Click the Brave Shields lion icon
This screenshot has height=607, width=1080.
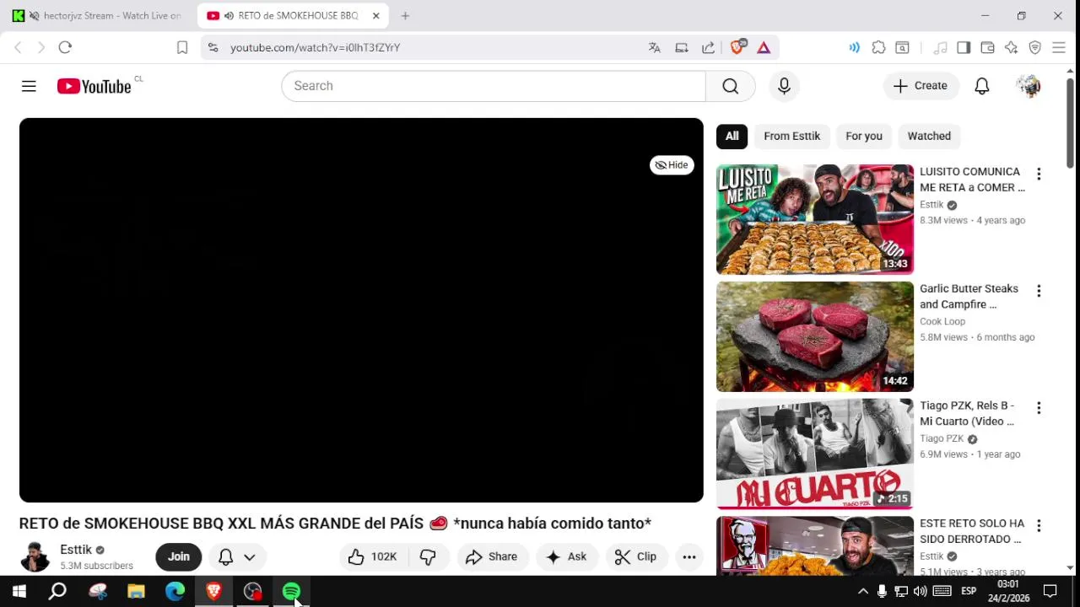point(737,47)
